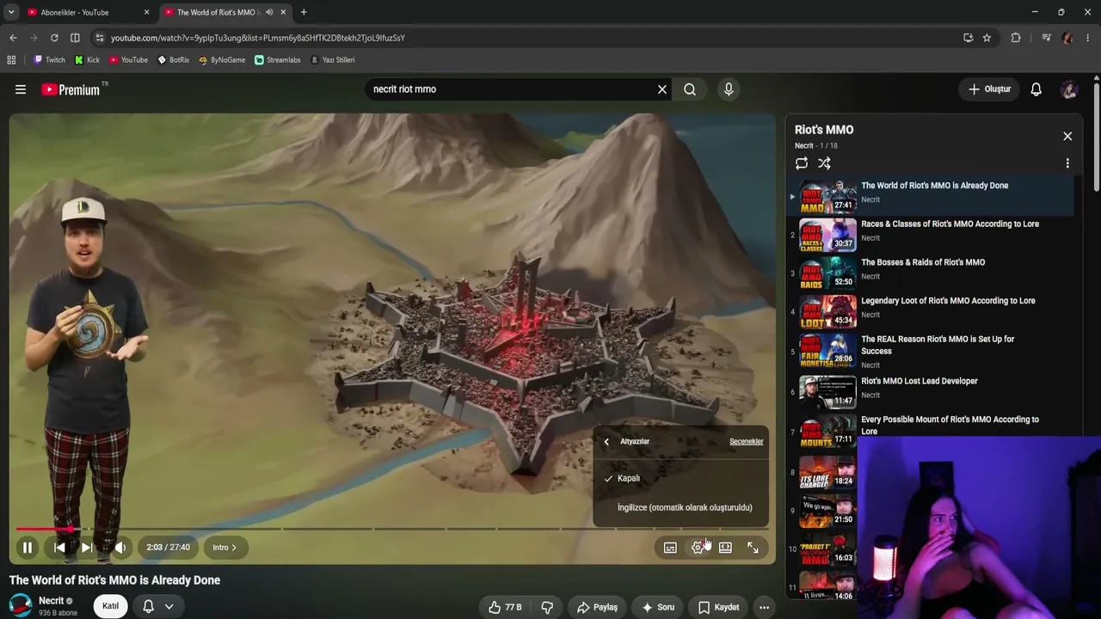The image size is (1101, 619).
Task: Play The Bosses & Raids of Riot's MMO
Action: pyautogui.click(x=932, y=273)
